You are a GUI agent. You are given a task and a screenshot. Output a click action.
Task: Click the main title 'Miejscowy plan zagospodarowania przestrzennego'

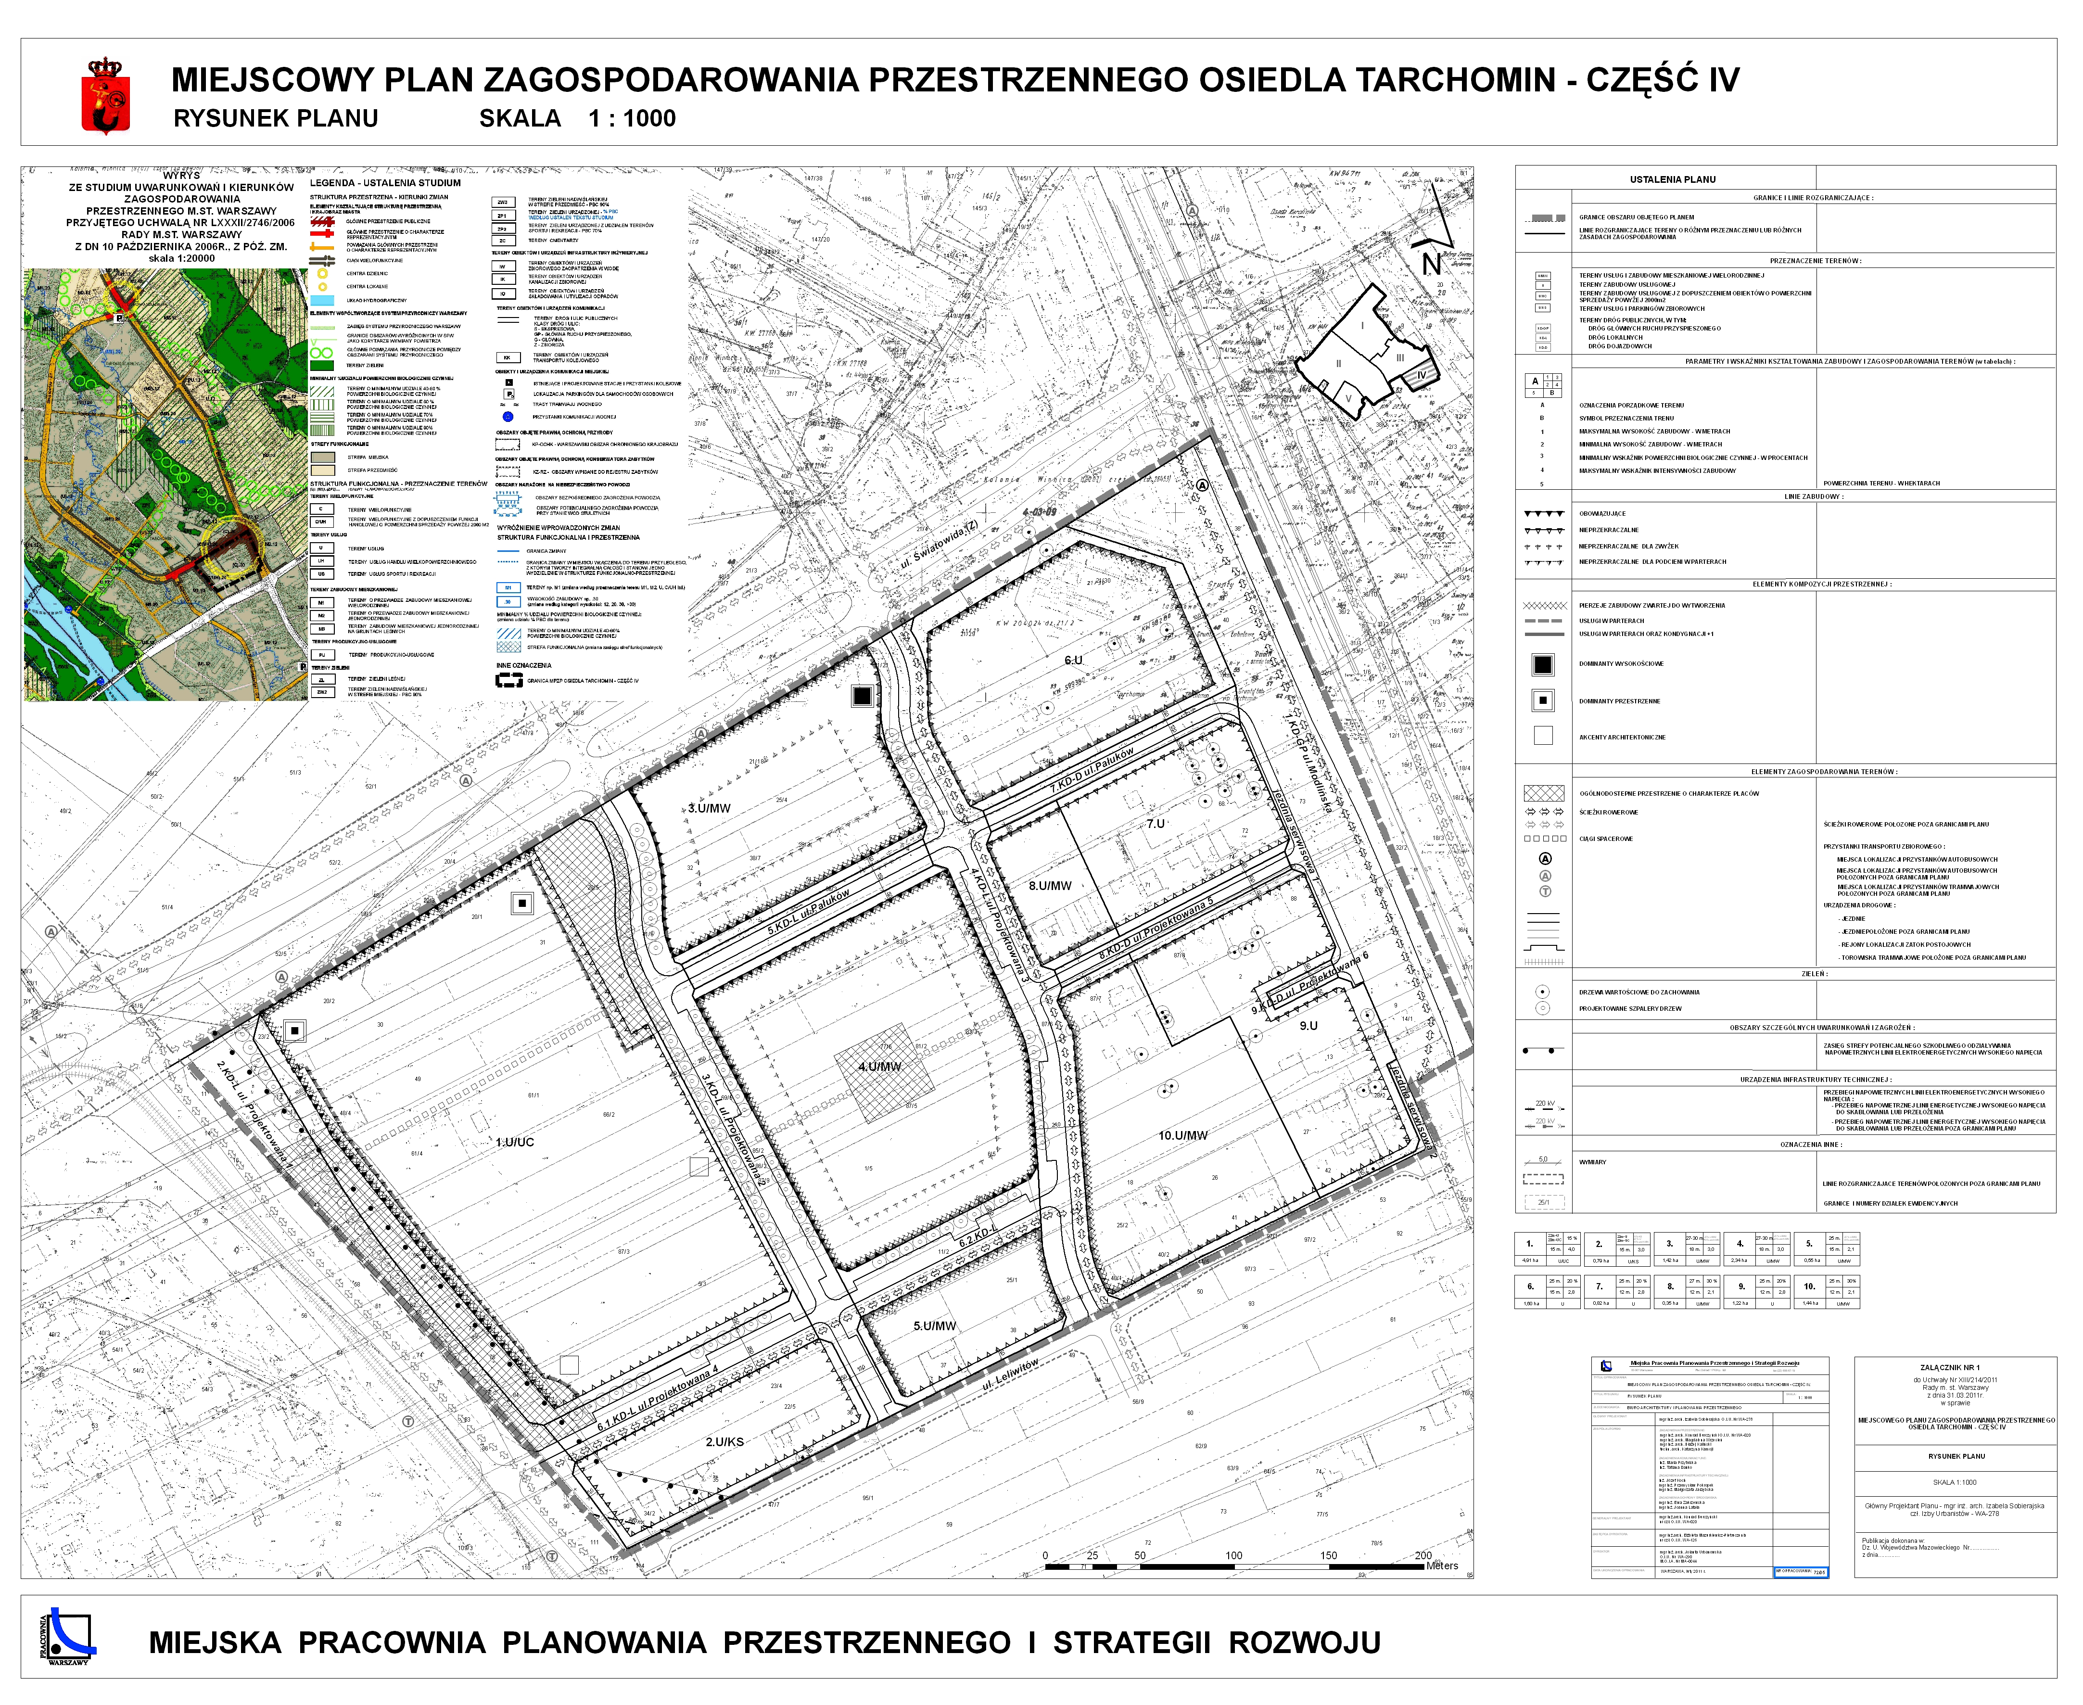point(954,80)
